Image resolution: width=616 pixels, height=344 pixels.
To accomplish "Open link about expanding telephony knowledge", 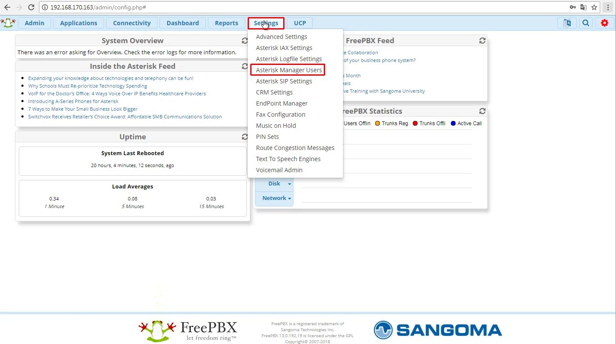I will point(111,78).
